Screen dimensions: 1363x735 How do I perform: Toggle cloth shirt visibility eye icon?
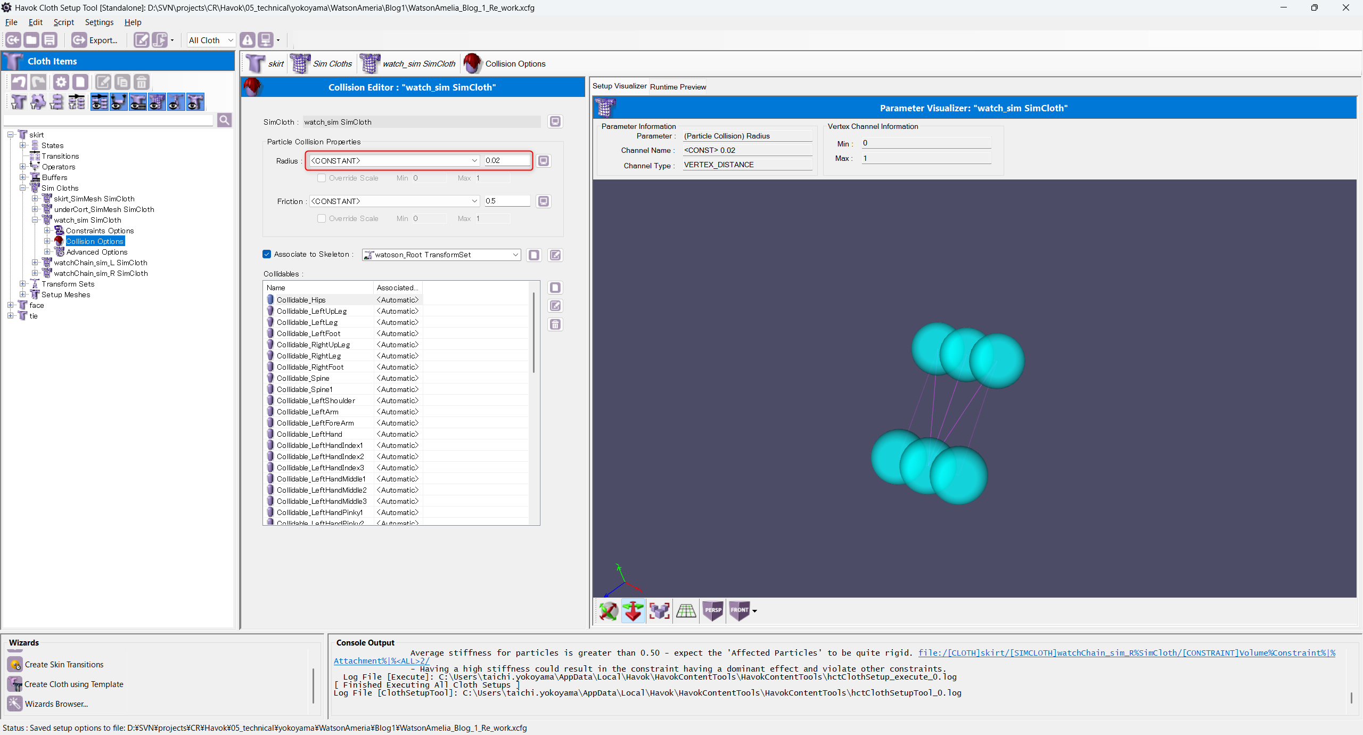[x=138, y=102]
